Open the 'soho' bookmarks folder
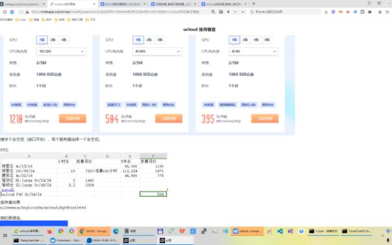This screenshot has width=392, height=245. coord(21,19)
